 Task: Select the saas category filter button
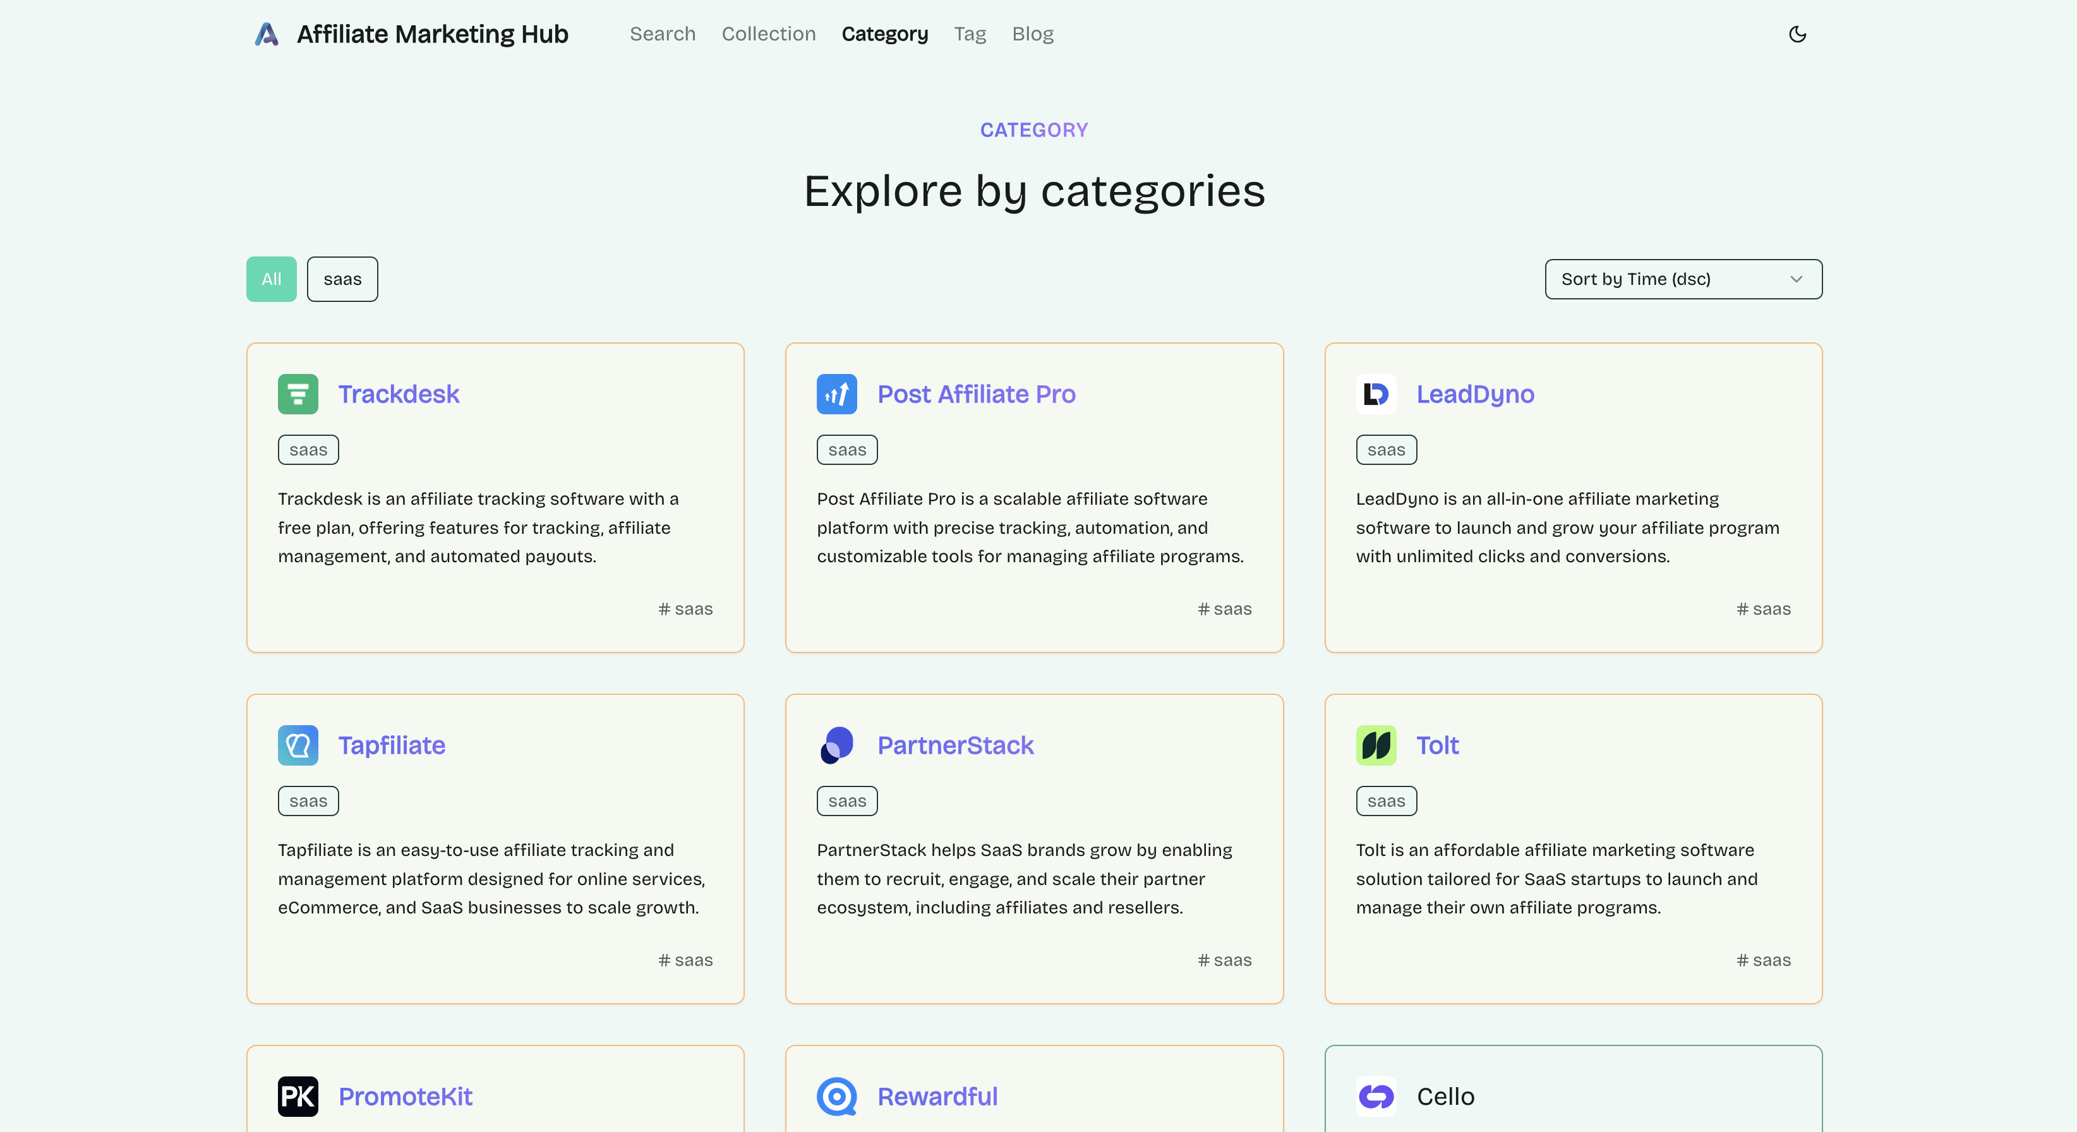coord(342,279)
